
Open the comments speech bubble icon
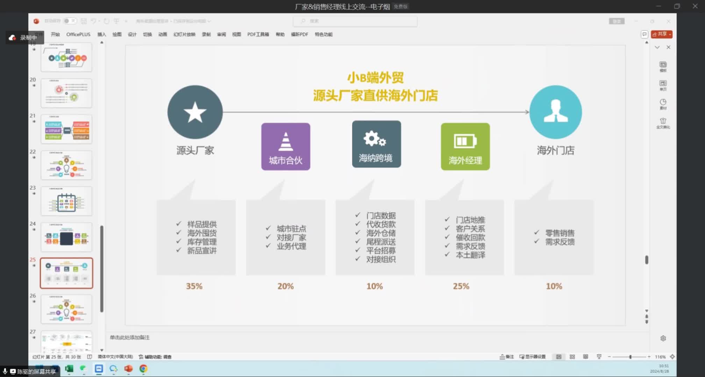(644, 34)
